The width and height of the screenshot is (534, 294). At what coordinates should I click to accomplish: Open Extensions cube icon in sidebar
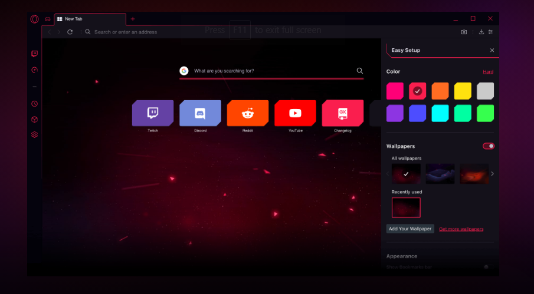click(34, 120)
